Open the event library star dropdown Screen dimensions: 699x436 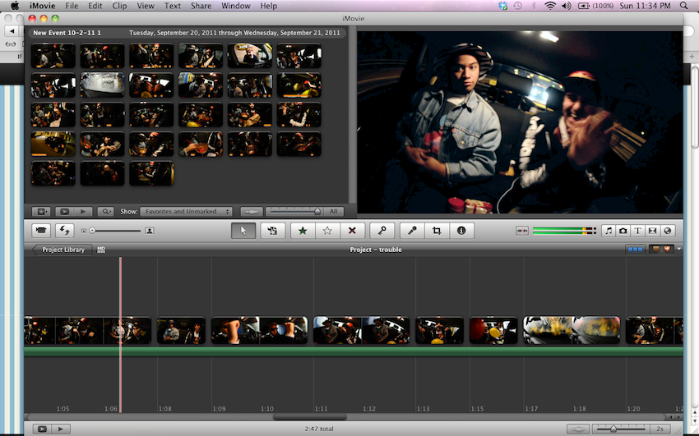(42, 211)
